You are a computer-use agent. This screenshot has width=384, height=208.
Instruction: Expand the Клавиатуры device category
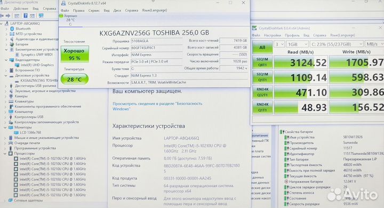[5, 101]
